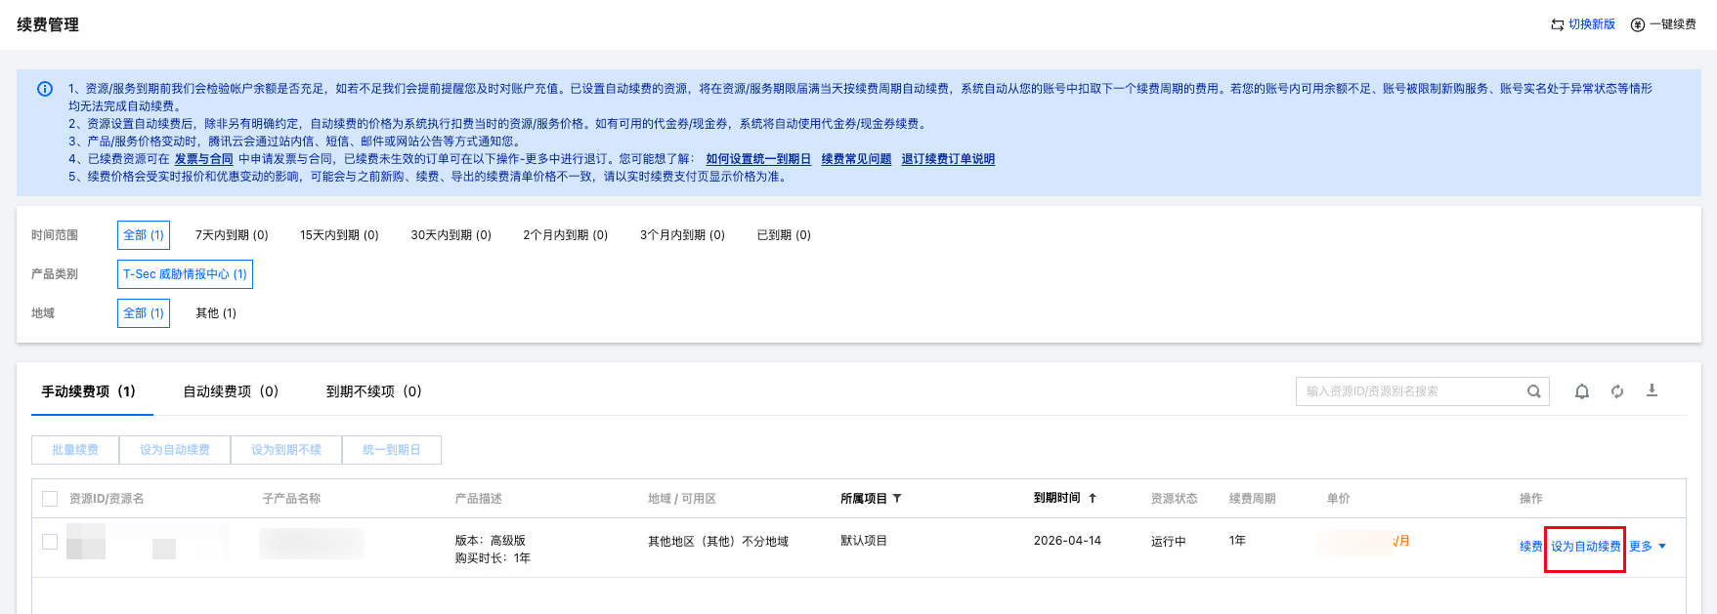This screenshot has height=614, width=1717.
Task: Tick the checkbox for the first resource row
Action: 50,542
